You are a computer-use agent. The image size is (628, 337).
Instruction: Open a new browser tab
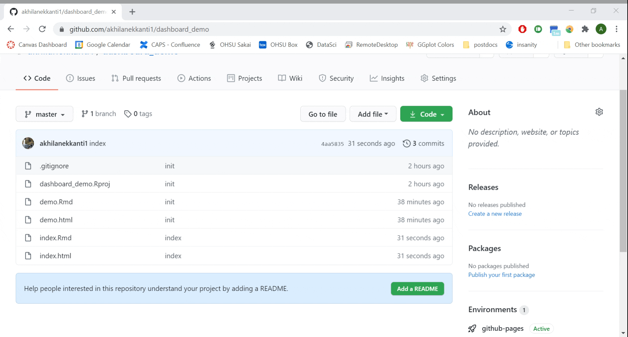click(x=132, y=12)
